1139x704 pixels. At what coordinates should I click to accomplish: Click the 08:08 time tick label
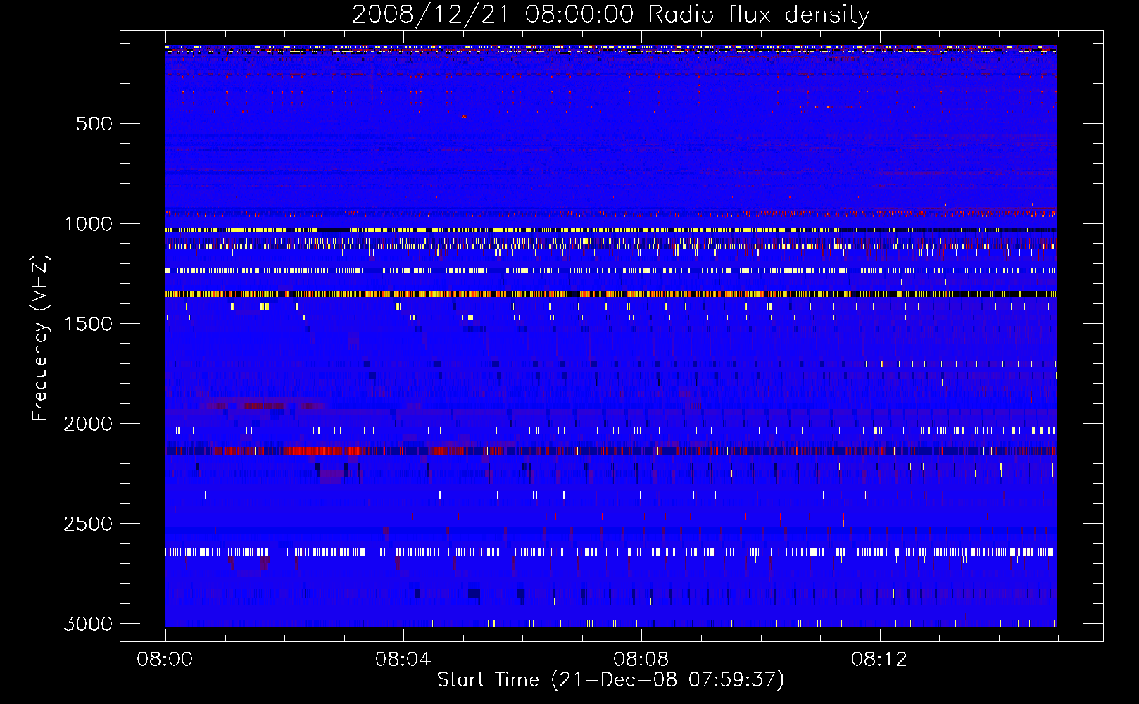point(641,660)
